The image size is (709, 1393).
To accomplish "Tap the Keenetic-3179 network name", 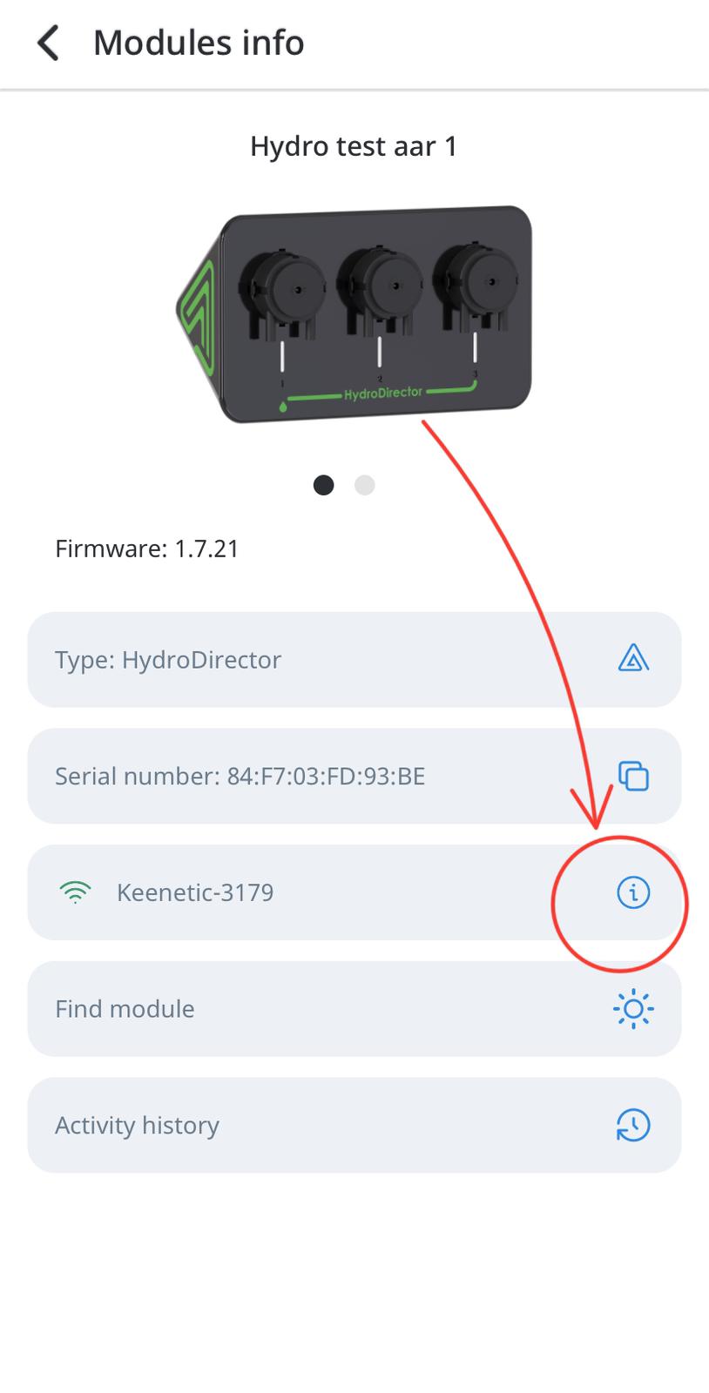I will tap(195, 892).
